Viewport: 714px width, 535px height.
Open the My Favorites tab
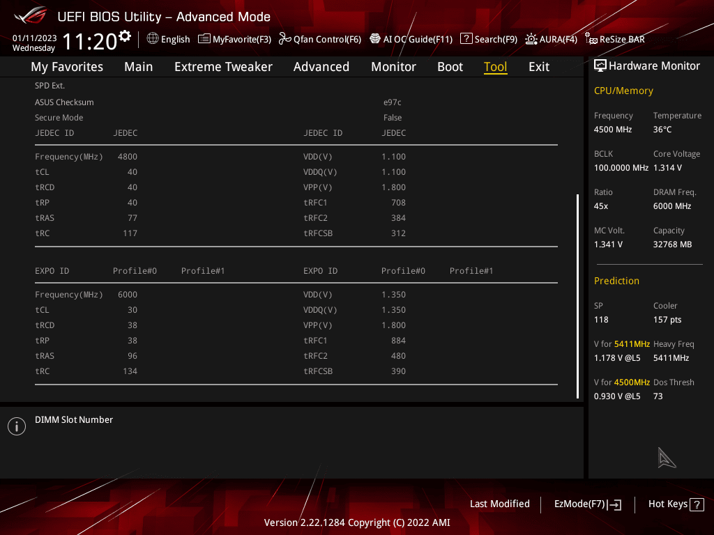tap(67, 66)
